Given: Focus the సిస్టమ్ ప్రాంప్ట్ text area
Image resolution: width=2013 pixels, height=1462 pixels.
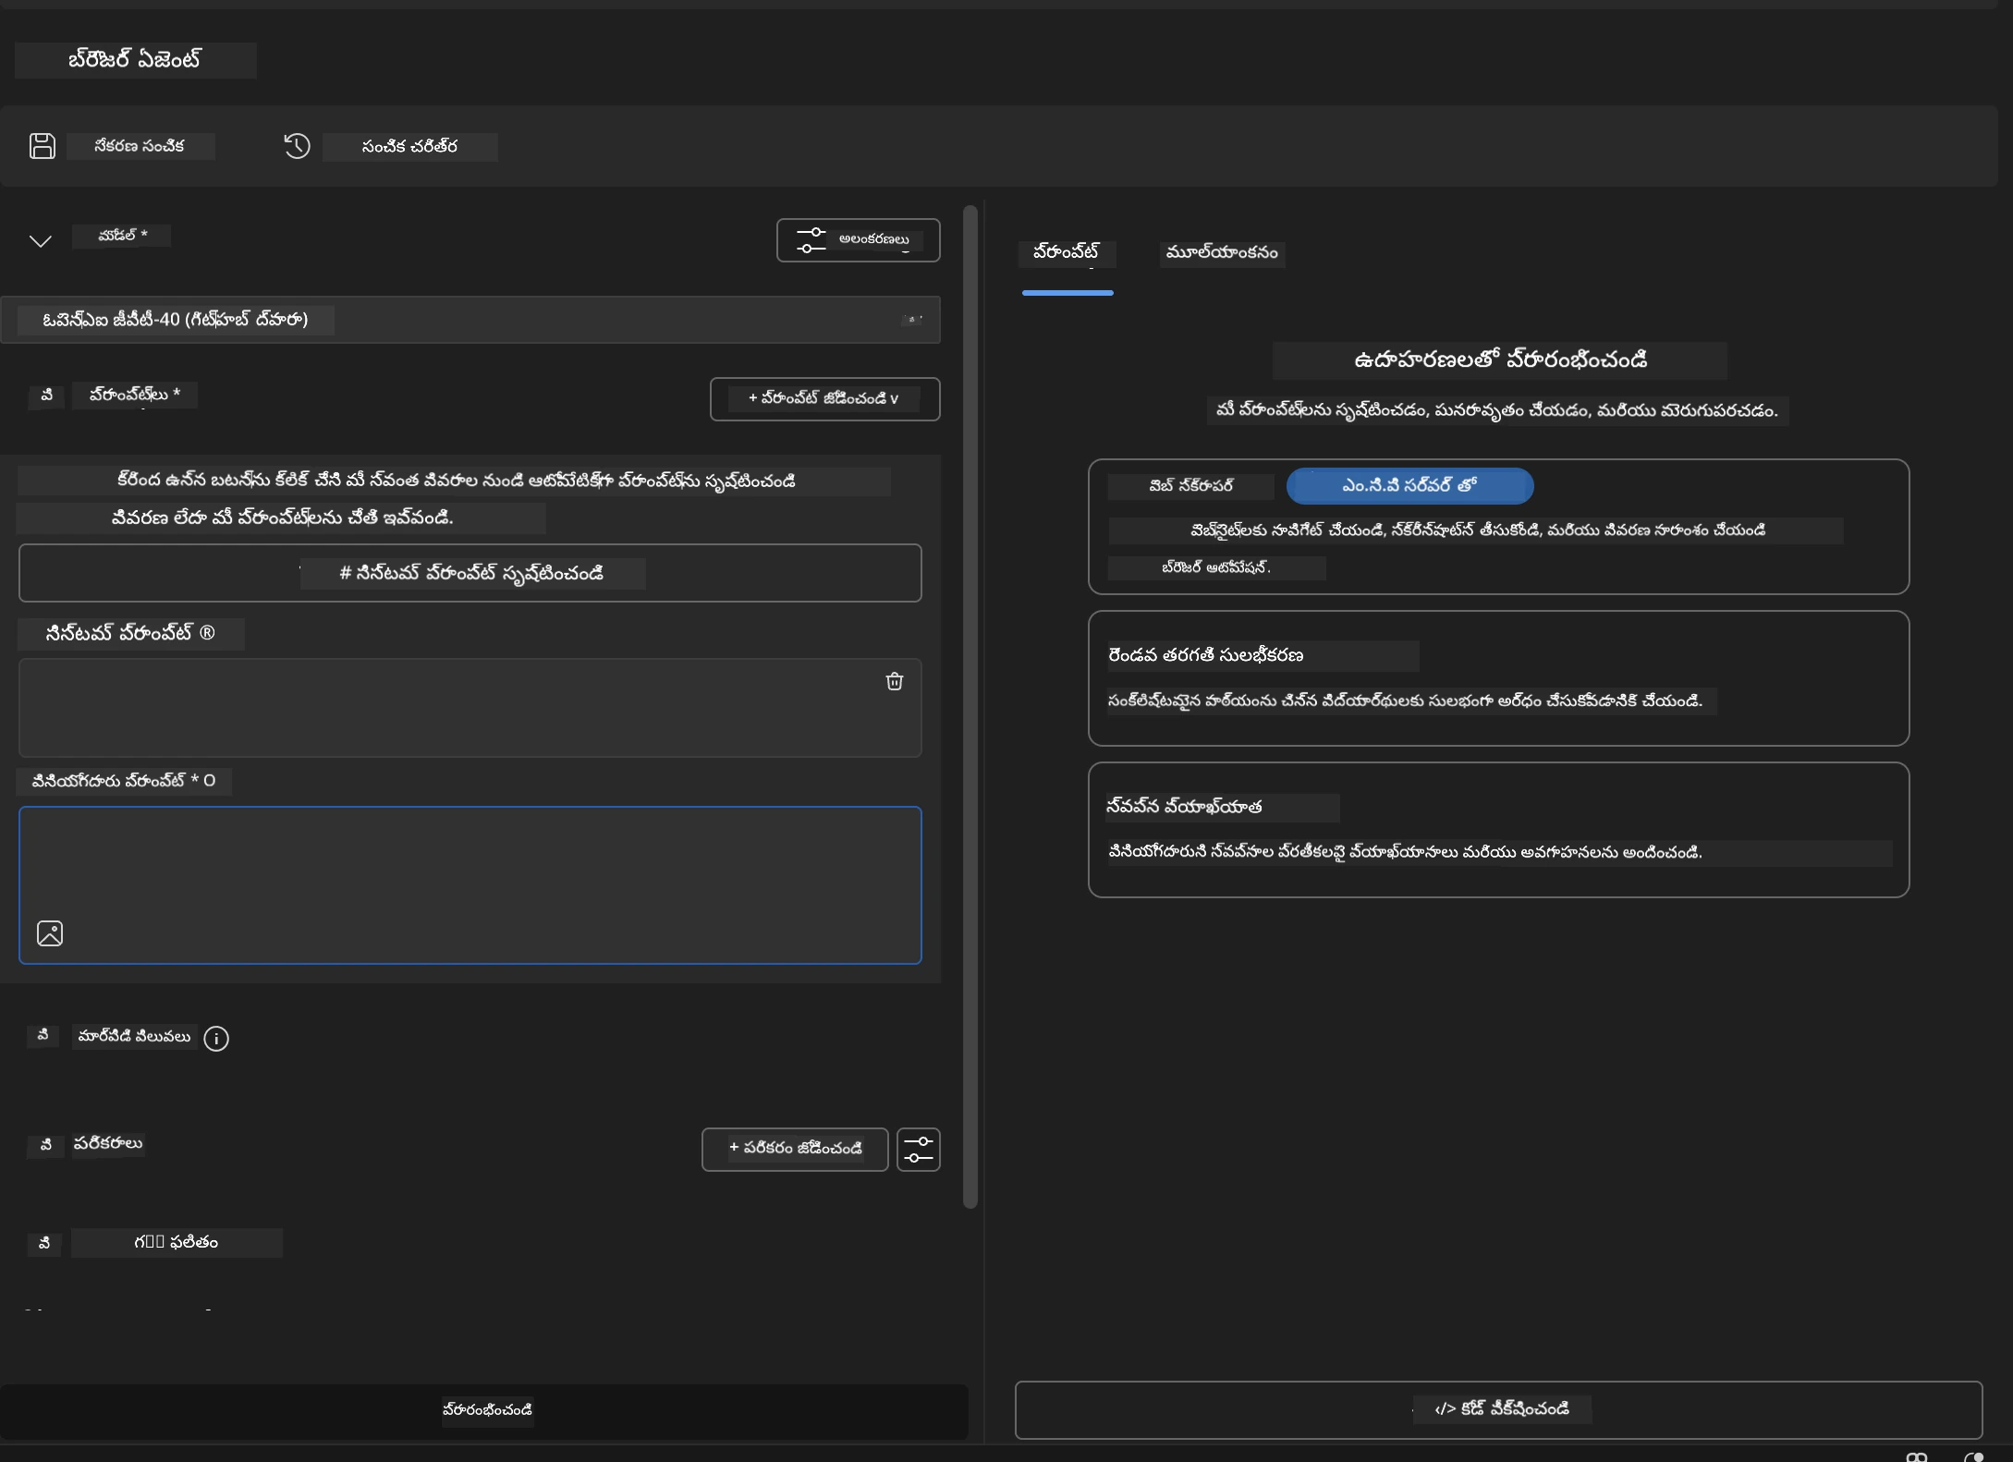Looking at the screenshot, I should pyautogui.click(x=470, y=708).
